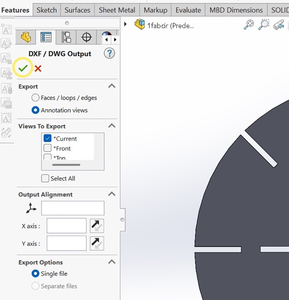
Task: Click the Previous View icon
Action: click(279, 25)
